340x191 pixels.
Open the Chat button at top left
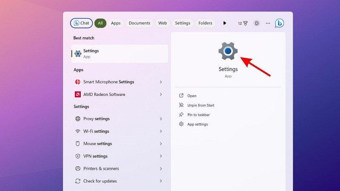click(81, 23)
